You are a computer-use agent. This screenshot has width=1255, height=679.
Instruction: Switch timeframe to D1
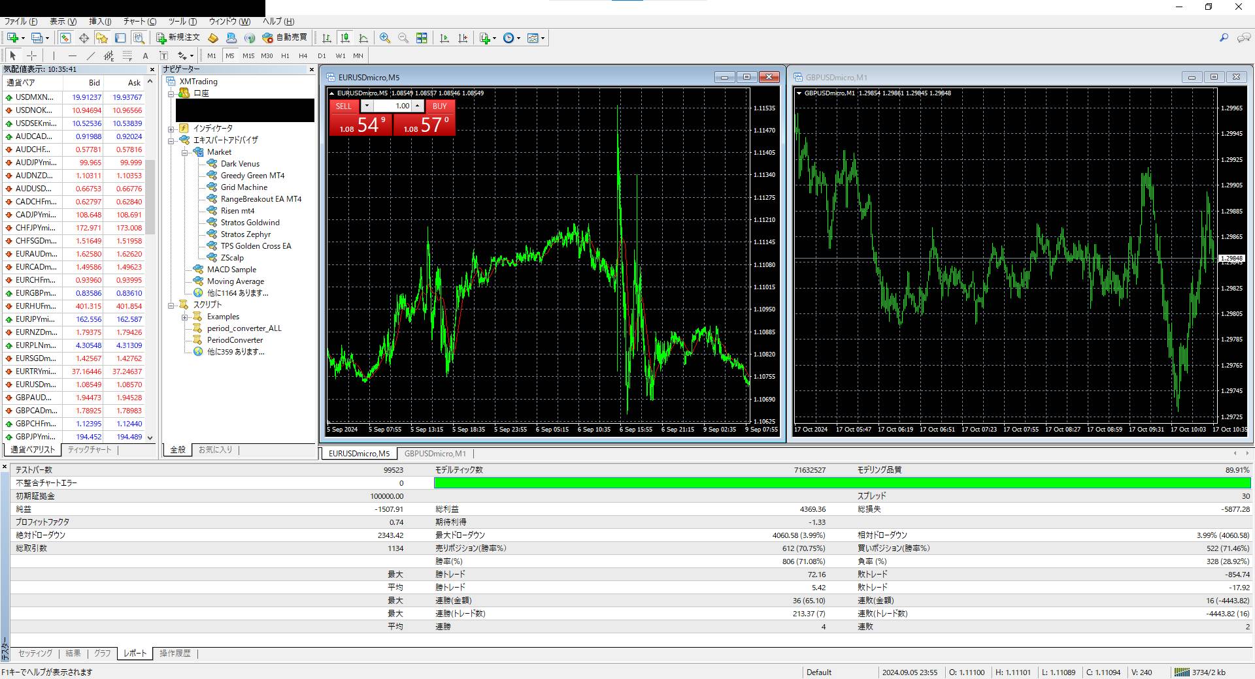coord(322,55)
